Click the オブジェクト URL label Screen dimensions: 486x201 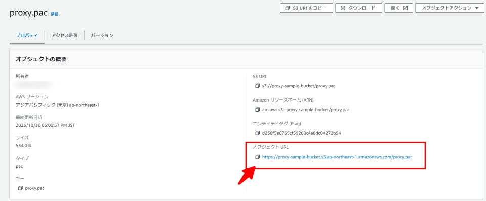point(271,147)
